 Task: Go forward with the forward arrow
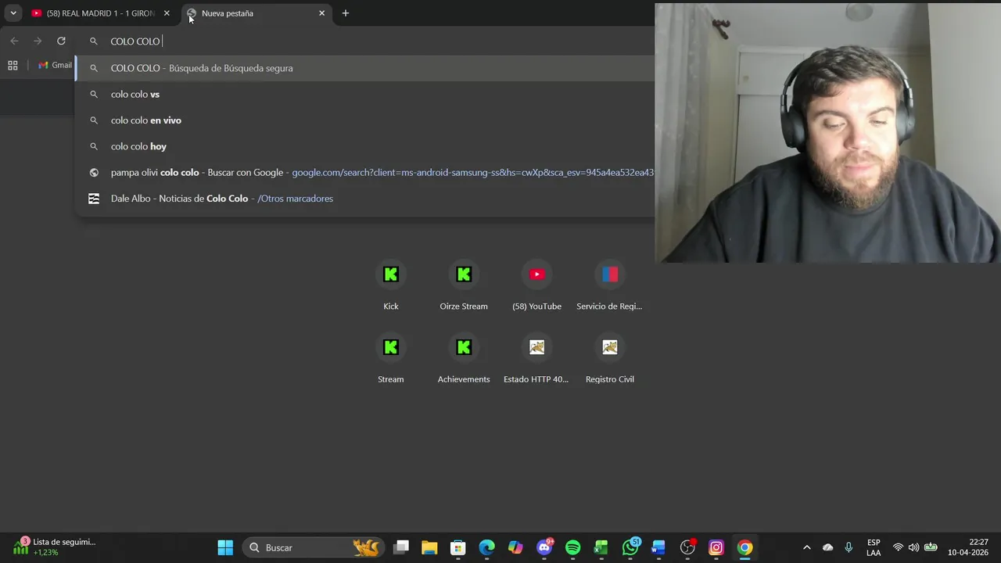point(38,41)
